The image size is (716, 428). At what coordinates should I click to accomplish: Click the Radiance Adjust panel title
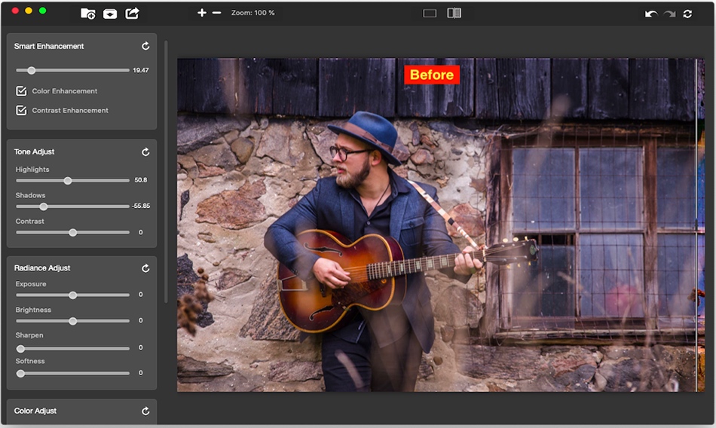click(x=42, y=268)
